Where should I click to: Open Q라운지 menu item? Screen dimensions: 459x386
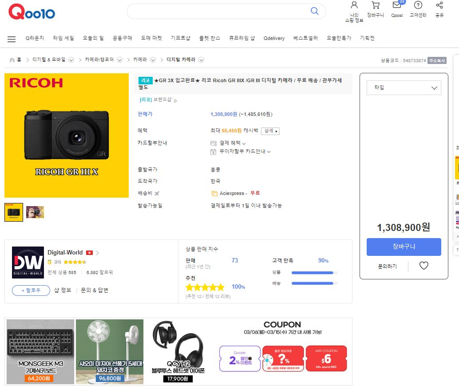pyautogui.click(x=35, y=38)
